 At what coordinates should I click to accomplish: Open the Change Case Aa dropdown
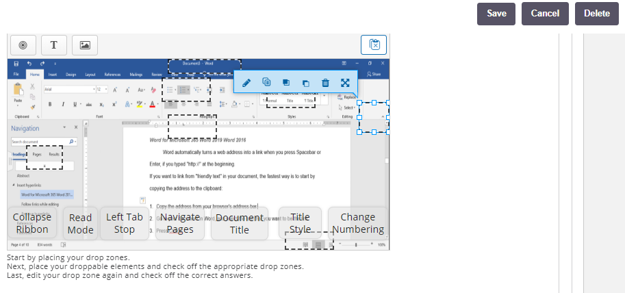pos(141,90)
